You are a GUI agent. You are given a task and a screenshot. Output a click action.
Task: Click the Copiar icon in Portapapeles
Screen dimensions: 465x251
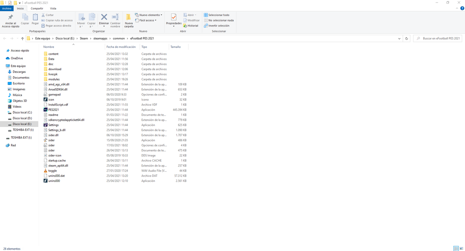tap(25, 17)
